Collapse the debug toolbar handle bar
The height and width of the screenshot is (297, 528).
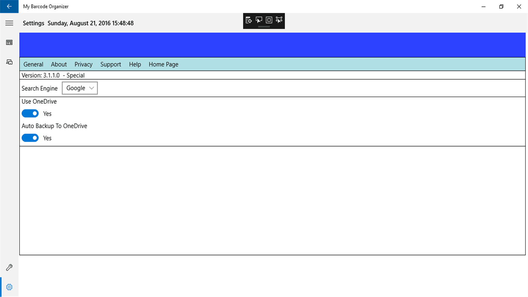coord(264,27)
